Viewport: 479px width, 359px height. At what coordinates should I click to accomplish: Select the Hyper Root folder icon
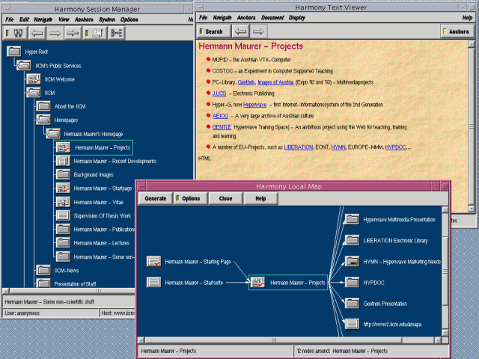tap(14, 52)
